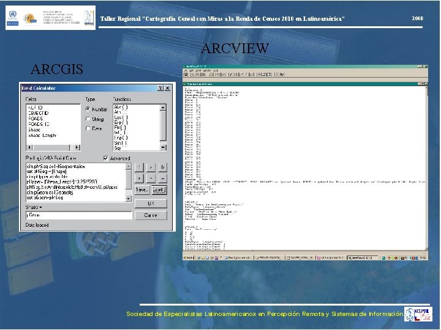Click the ampersand operator button

coord(162,167)
